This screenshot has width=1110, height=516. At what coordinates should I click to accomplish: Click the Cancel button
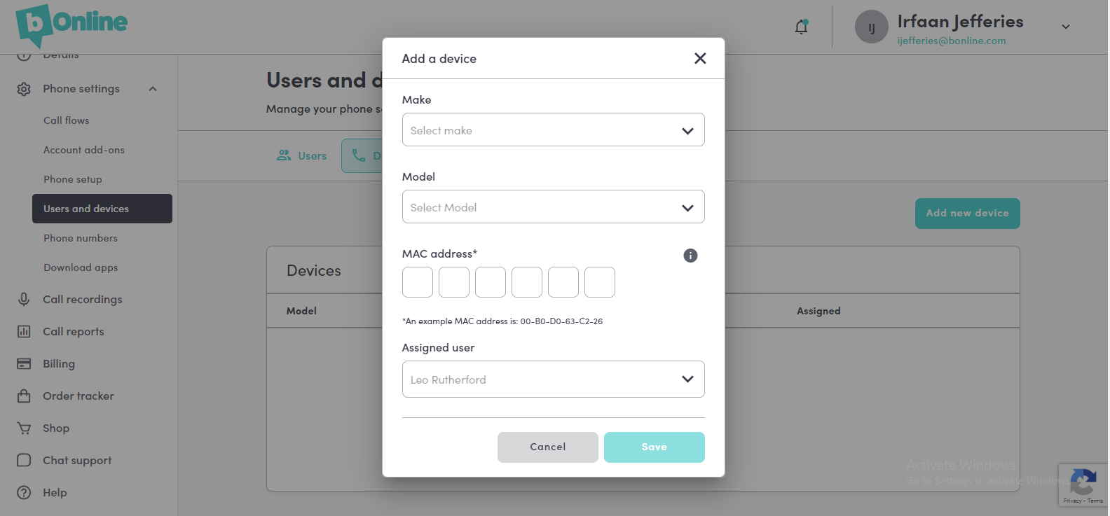(x=547, y=447)
